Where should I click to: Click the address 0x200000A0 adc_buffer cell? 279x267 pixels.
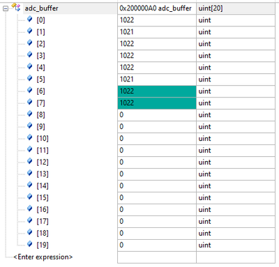157,8
